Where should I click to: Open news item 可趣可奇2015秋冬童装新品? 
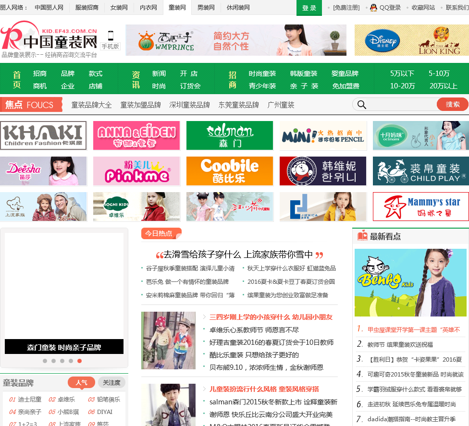416,375
